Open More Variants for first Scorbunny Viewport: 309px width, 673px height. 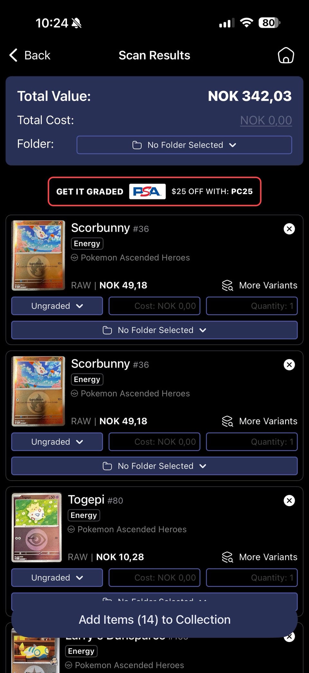(259, 285)
